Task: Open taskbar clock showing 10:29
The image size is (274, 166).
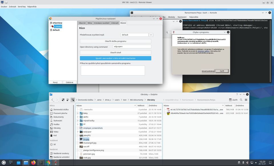Action: (262, 163)
